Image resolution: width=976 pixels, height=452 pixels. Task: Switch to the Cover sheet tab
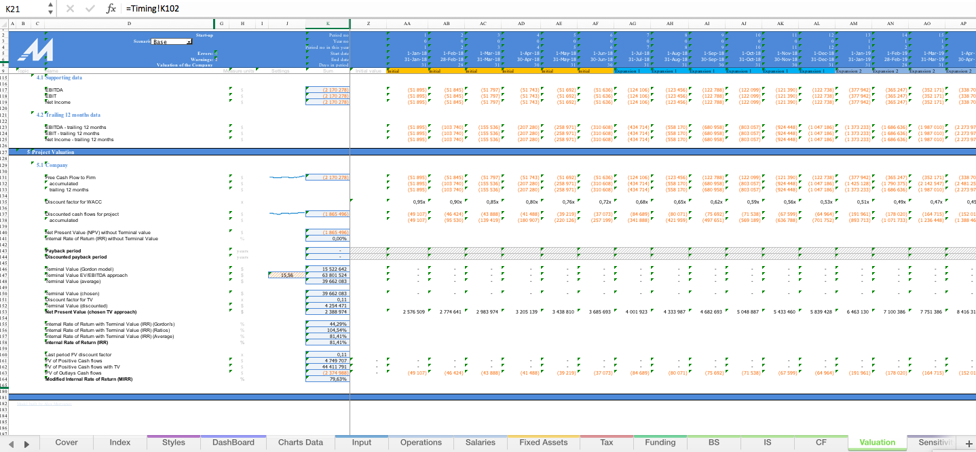[67, 442]
